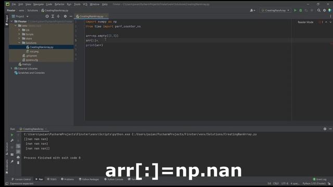Click the Collapse All icon in the Project panel
The image size is (333, 187).
[58, 16]
